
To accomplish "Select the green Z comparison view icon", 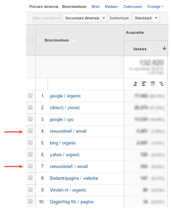I will 135,84.
